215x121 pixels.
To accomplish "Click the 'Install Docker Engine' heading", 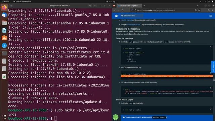I will pyautogui.click(x=125, y=100).
